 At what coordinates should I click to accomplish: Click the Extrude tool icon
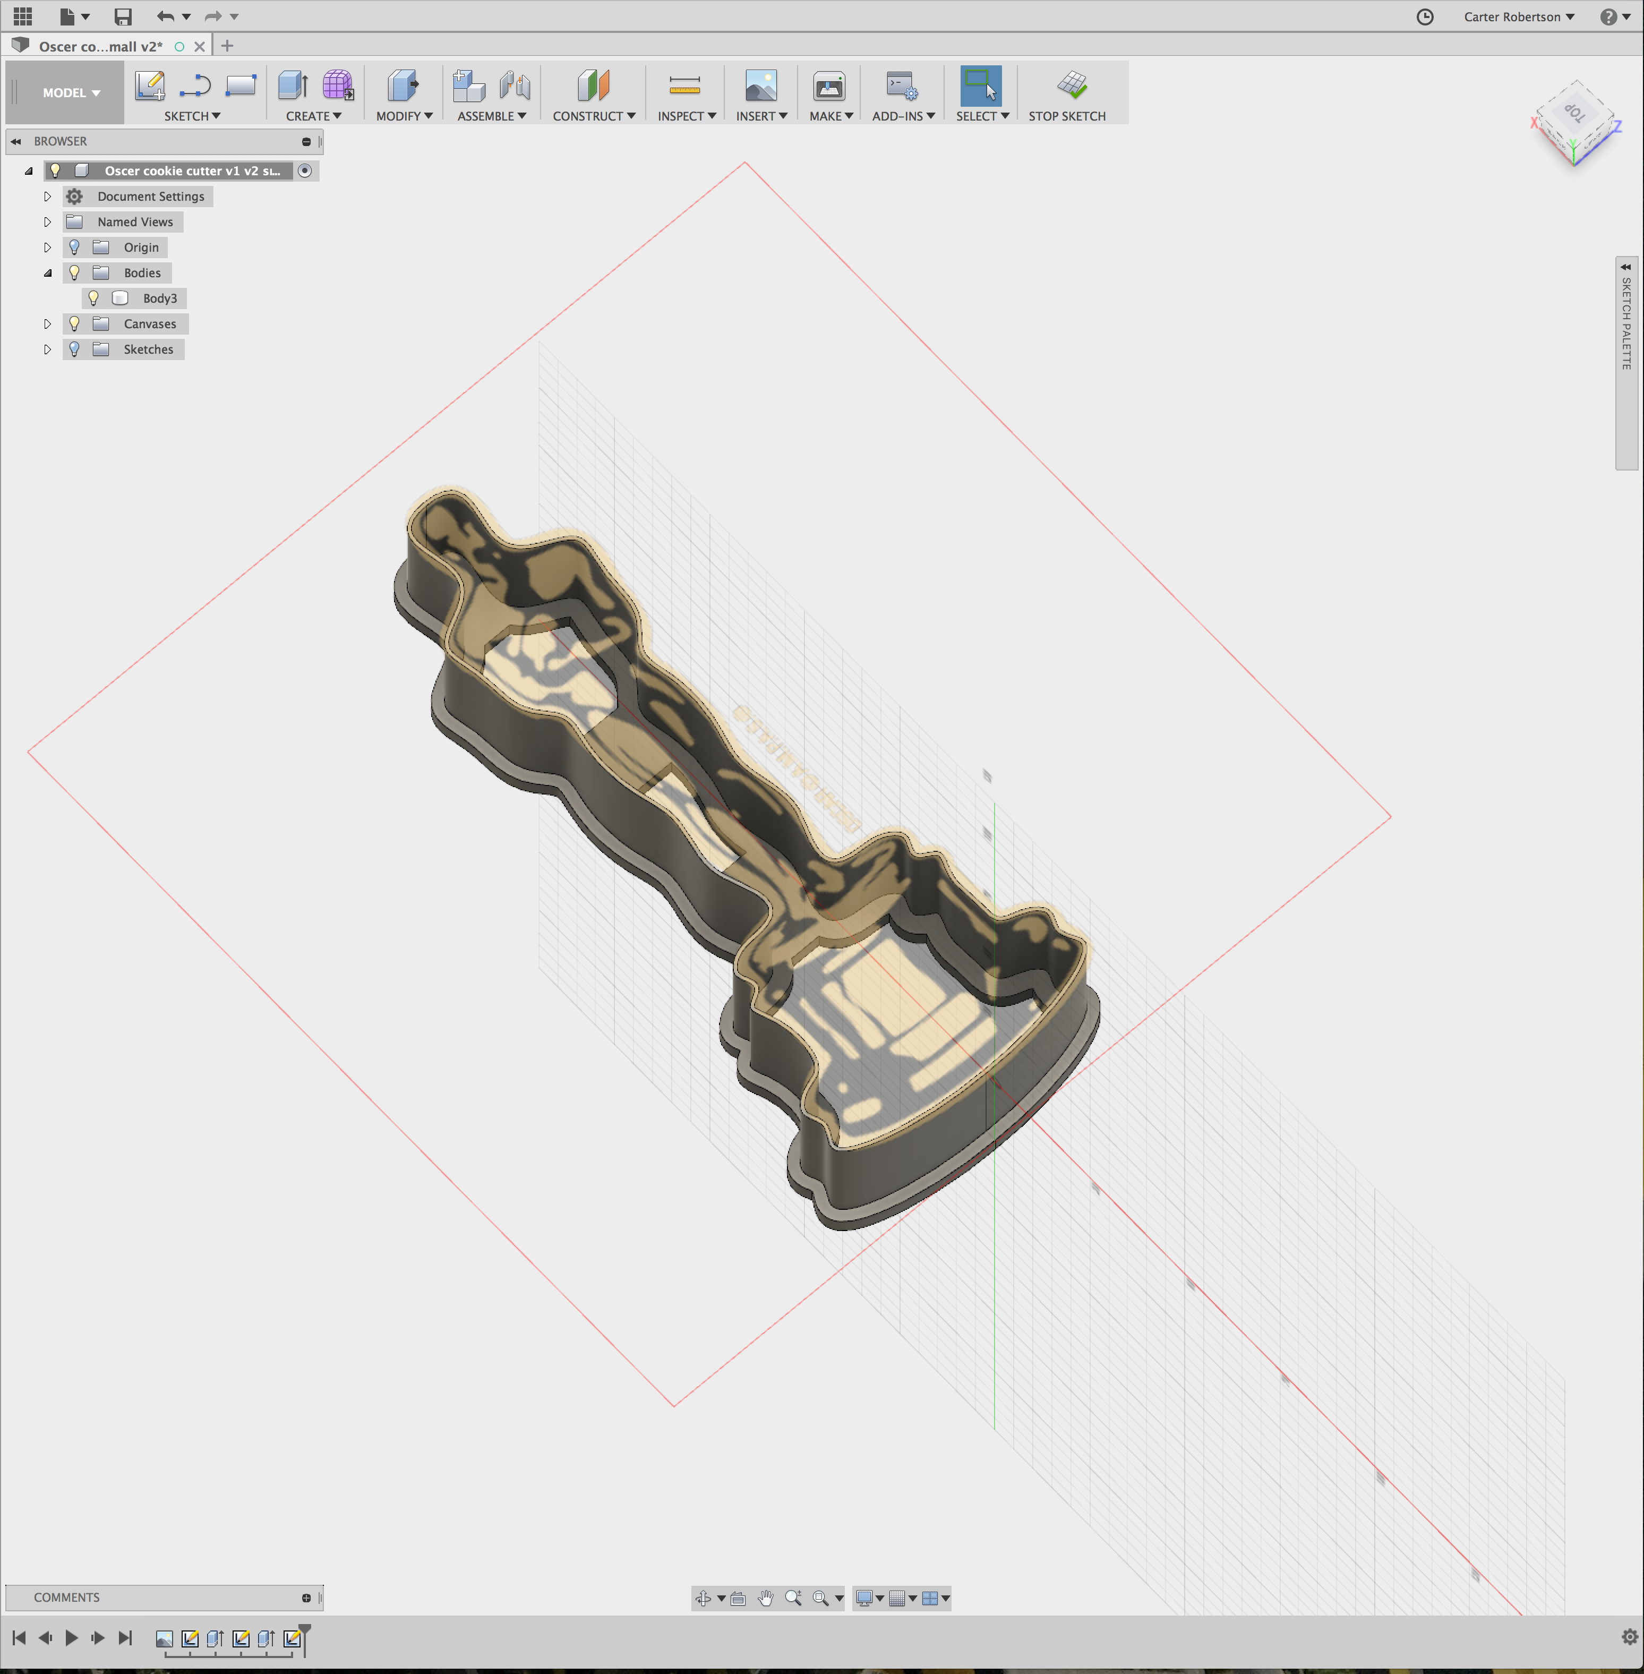tap(294, 86)
